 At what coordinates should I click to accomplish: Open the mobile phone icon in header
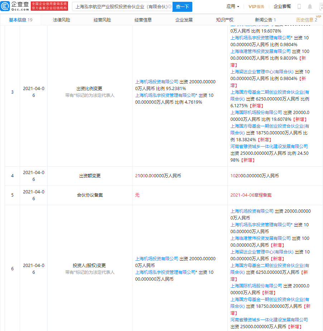299,6
